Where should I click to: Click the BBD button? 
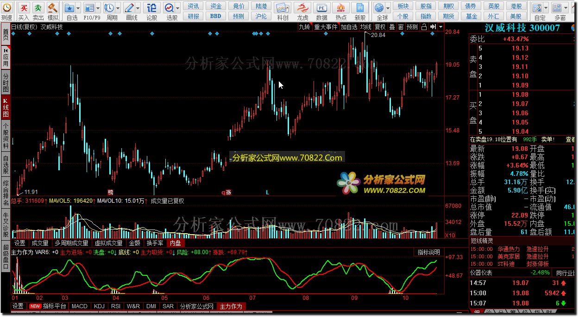pos(216,16)
